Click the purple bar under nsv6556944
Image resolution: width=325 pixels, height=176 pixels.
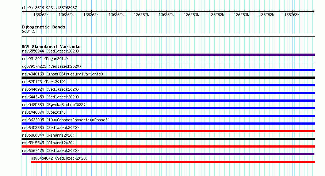[x=168, y=55]
